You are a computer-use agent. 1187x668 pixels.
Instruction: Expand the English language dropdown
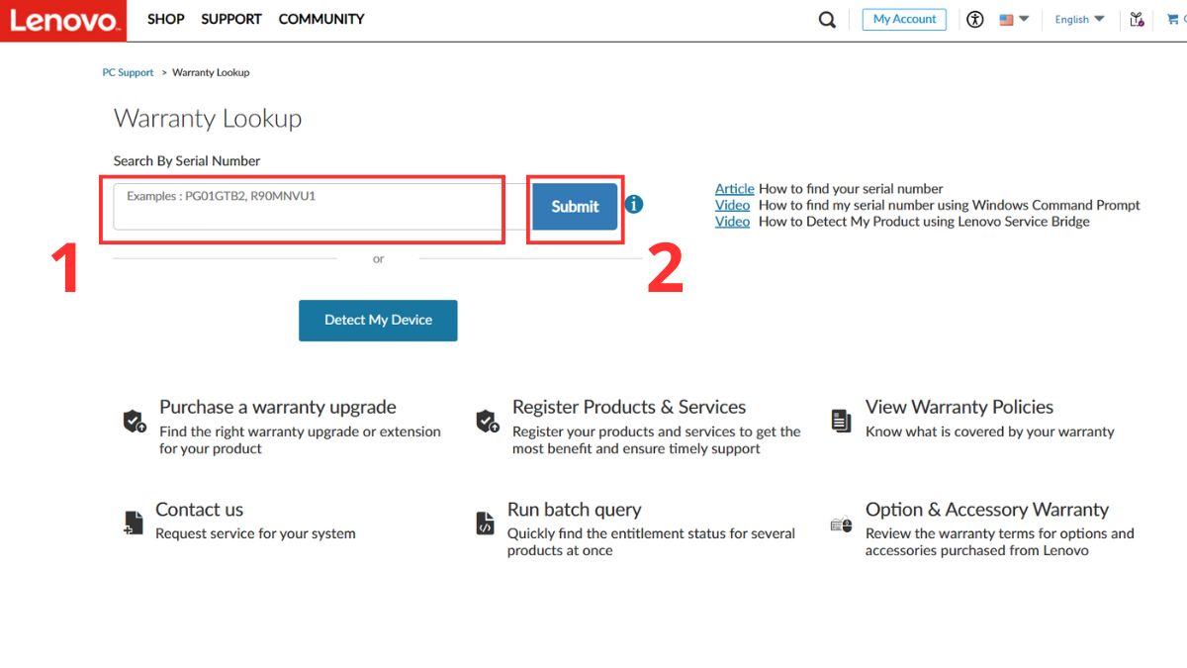pyautogui.click(x=1079, y=20)
